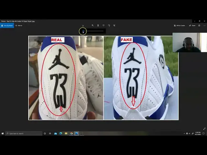
Task: Print the photo with the printer icon
Action: pos(199,26)
